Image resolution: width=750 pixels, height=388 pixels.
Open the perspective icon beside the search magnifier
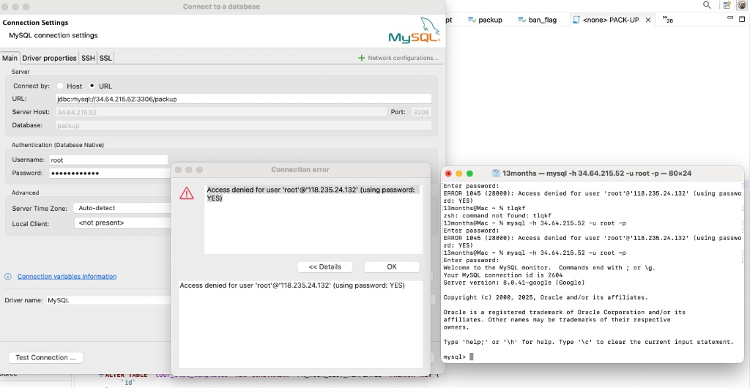(x=727, y=5)
